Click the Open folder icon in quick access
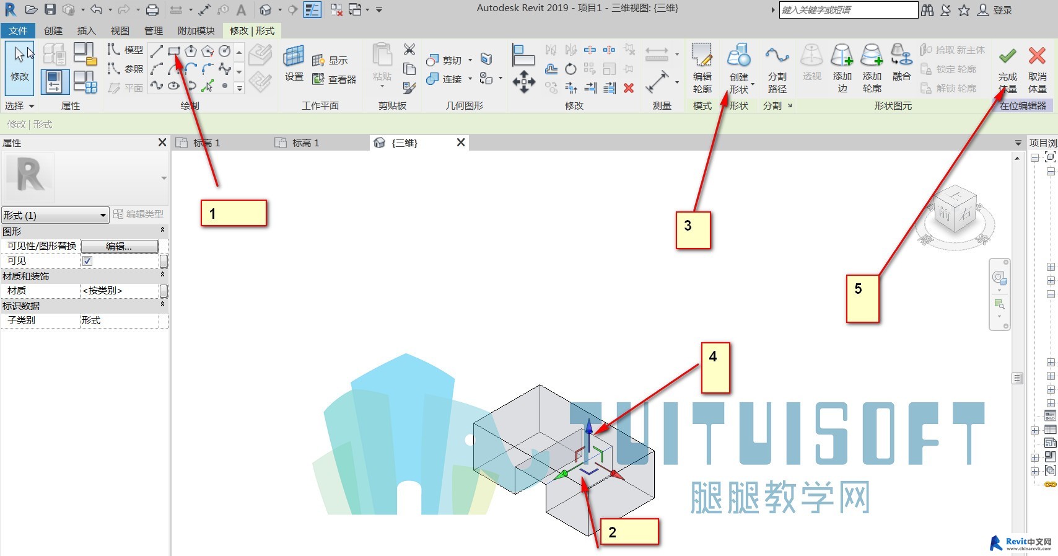The width and height of the screenshot is (1058, 556). 31,10
